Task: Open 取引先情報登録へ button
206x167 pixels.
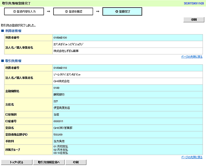Action: click(49, 162)
